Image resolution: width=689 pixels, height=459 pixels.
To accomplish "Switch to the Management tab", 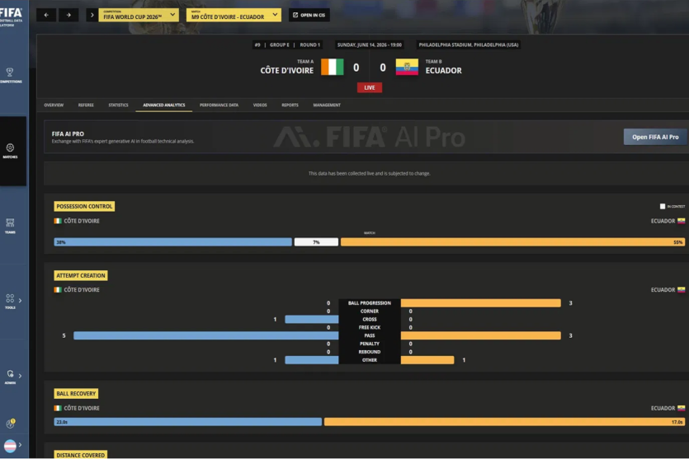I will [x=327, y=105].
